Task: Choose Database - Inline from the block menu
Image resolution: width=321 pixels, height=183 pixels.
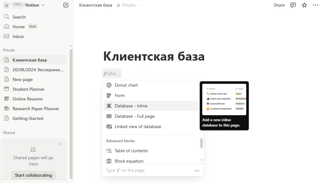Action: click(151, 106)
